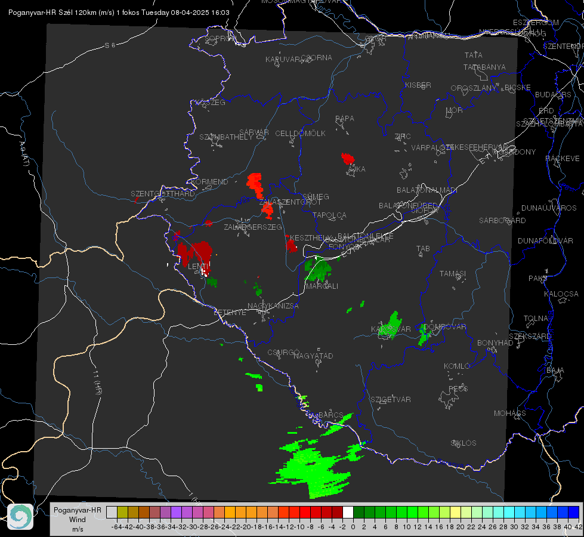Image resolution: width=584 pixels, height=537 pixels.
Task: Select the SZIGETVAR label
Action: (391, 400)
